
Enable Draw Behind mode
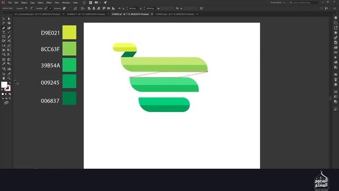pyautogui.click(x=6, y=98)
